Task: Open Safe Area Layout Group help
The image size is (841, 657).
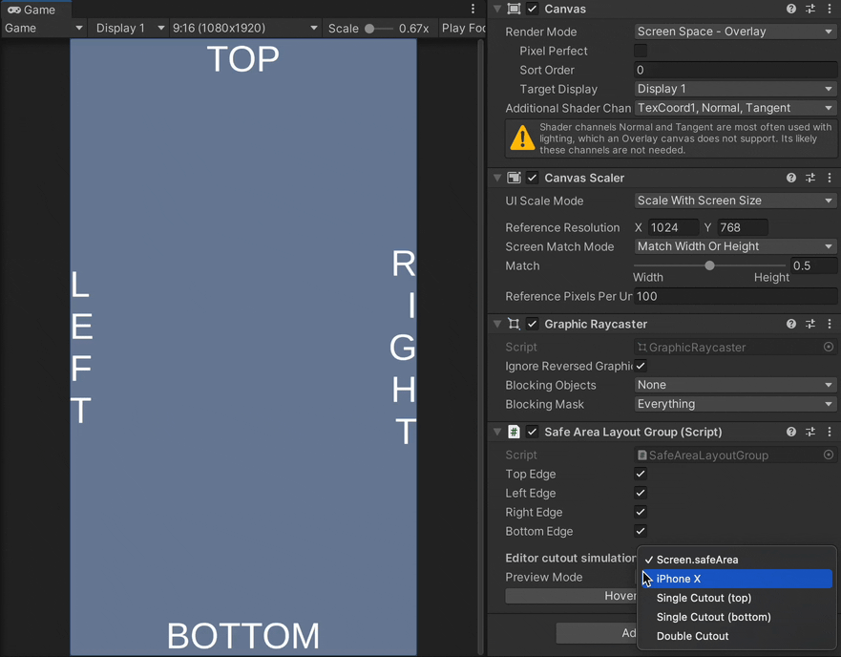Action: (790, 432)
